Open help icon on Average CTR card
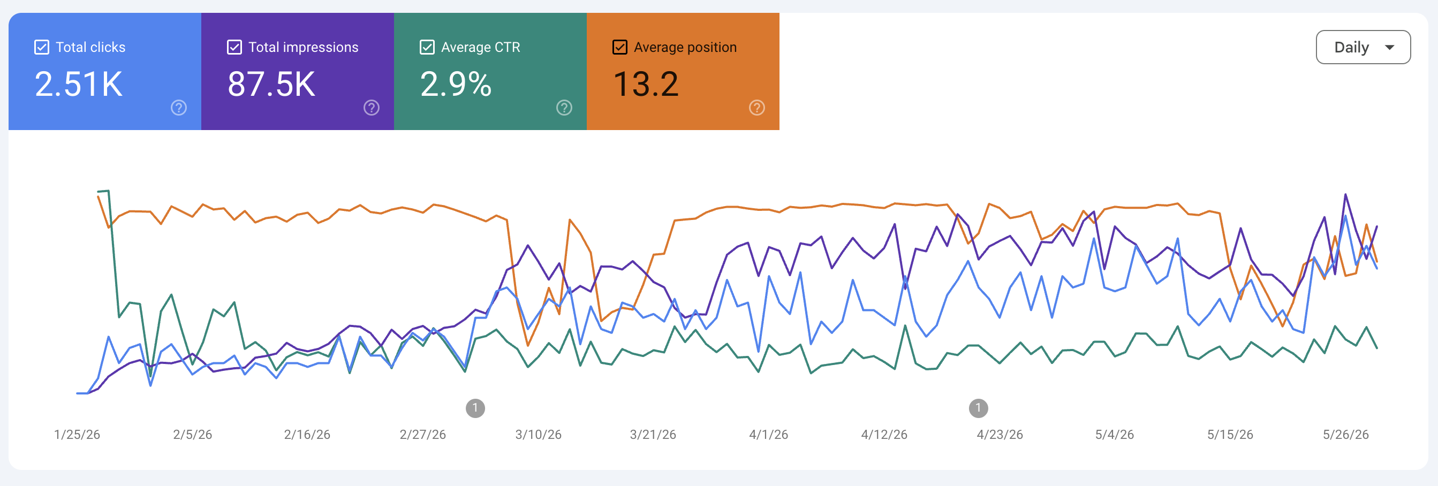1438x486 pixels. pos(564,108)
